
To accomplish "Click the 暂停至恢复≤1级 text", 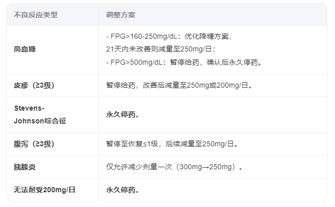I will tap(134, 144).
